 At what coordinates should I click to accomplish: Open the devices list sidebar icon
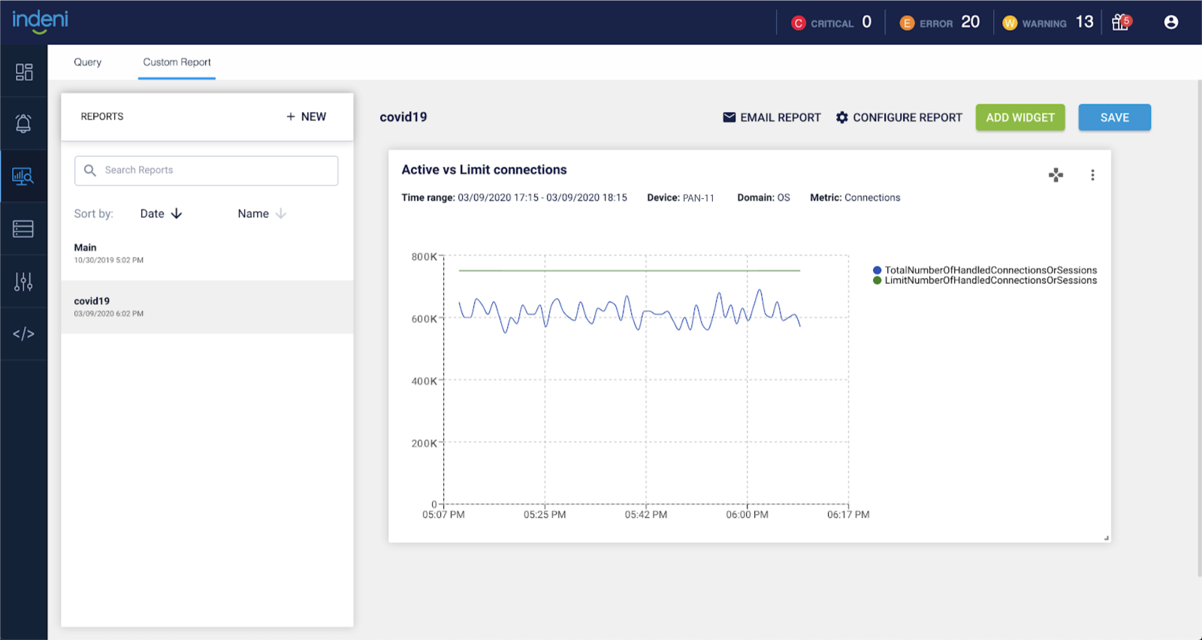pyautogui.click(x=23, y=229)
